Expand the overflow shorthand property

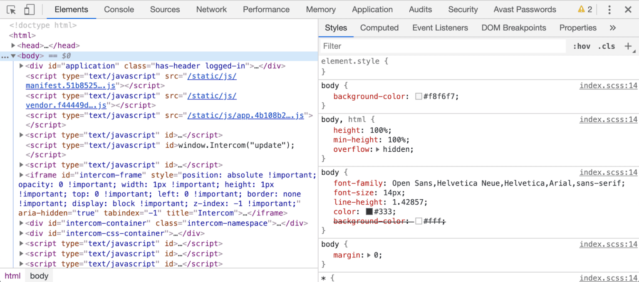coord(378,149)
